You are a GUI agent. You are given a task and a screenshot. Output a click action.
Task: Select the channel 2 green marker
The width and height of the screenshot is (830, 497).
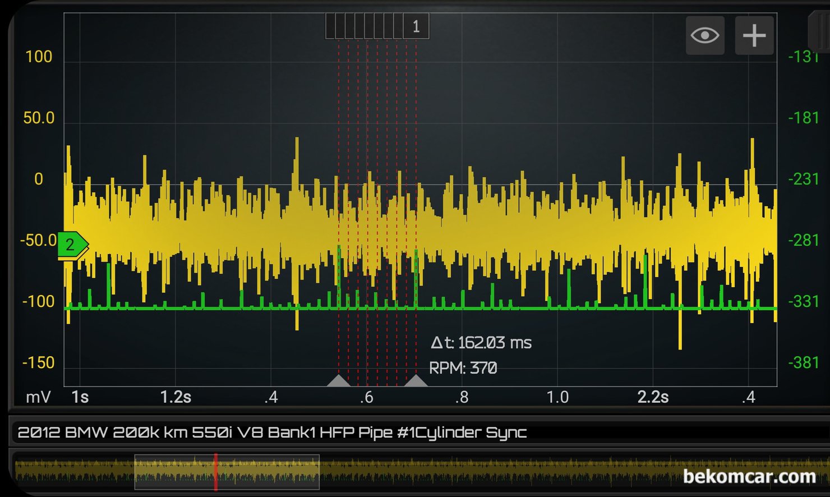pyautogui.click(x=72, y=245)
